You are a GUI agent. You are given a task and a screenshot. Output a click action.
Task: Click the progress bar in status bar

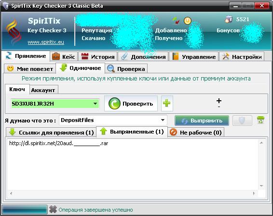click(25, 209)
